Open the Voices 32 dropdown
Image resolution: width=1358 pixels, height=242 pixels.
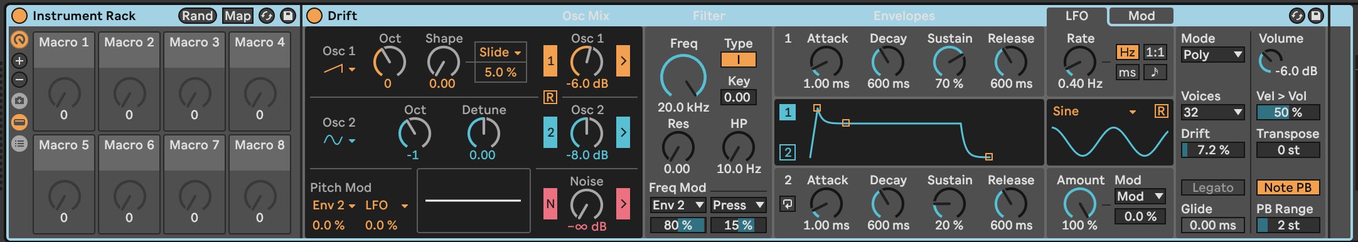point(1213,112)
